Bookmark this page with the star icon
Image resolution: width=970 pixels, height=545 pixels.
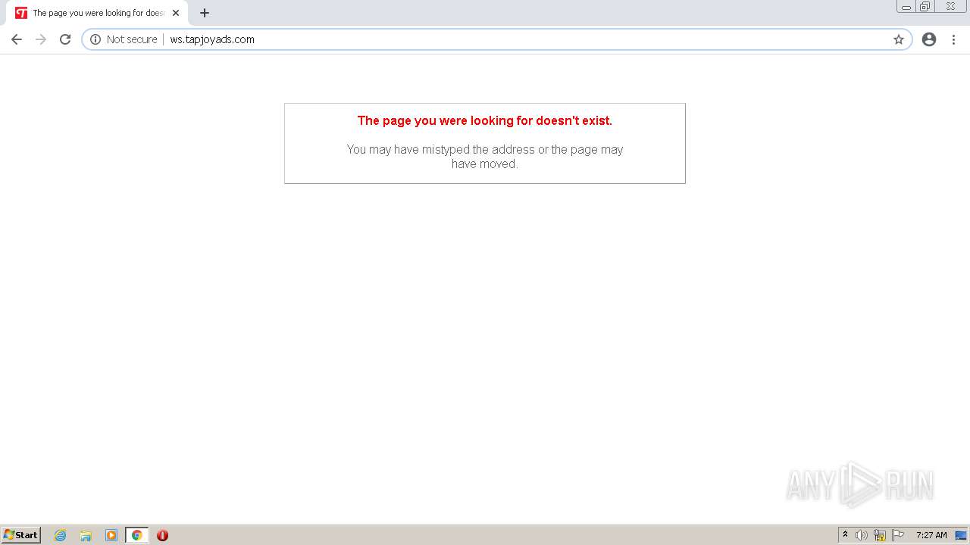pos(899,39)
